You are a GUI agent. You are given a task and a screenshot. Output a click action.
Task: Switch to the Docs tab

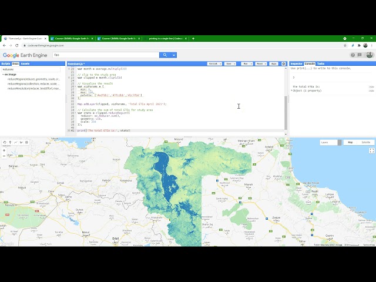[x=15, y=63]
